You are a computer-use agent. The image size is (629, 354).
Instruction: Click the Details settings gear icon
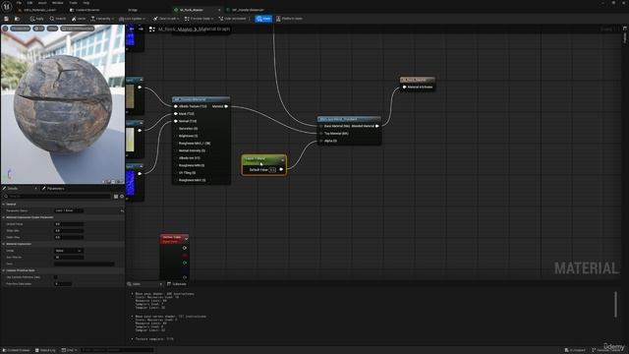122,197
